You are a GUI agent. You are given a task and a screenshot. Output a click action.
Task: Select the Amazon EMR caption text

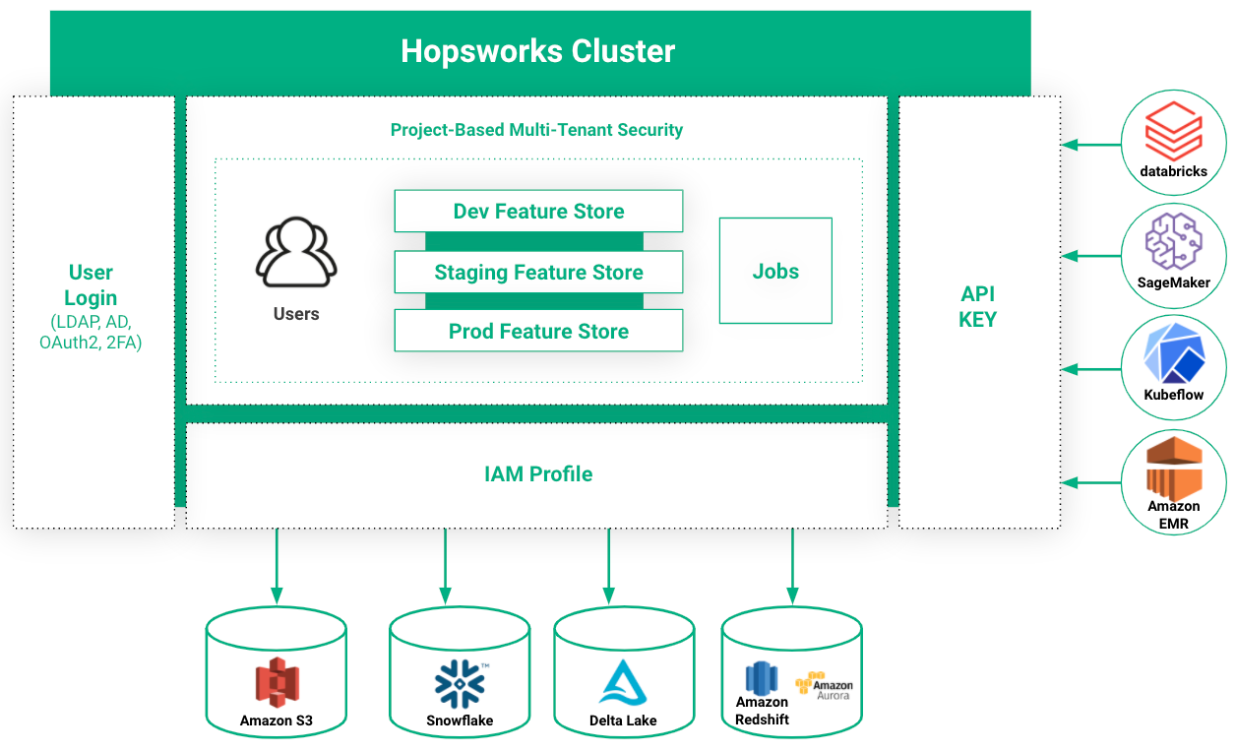1173,515
